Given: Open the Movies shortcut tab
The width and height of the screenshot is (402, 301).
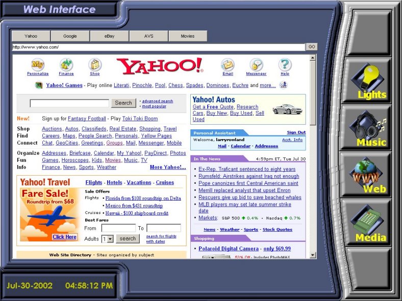Looking at the screenshot, I should (188, 36).
